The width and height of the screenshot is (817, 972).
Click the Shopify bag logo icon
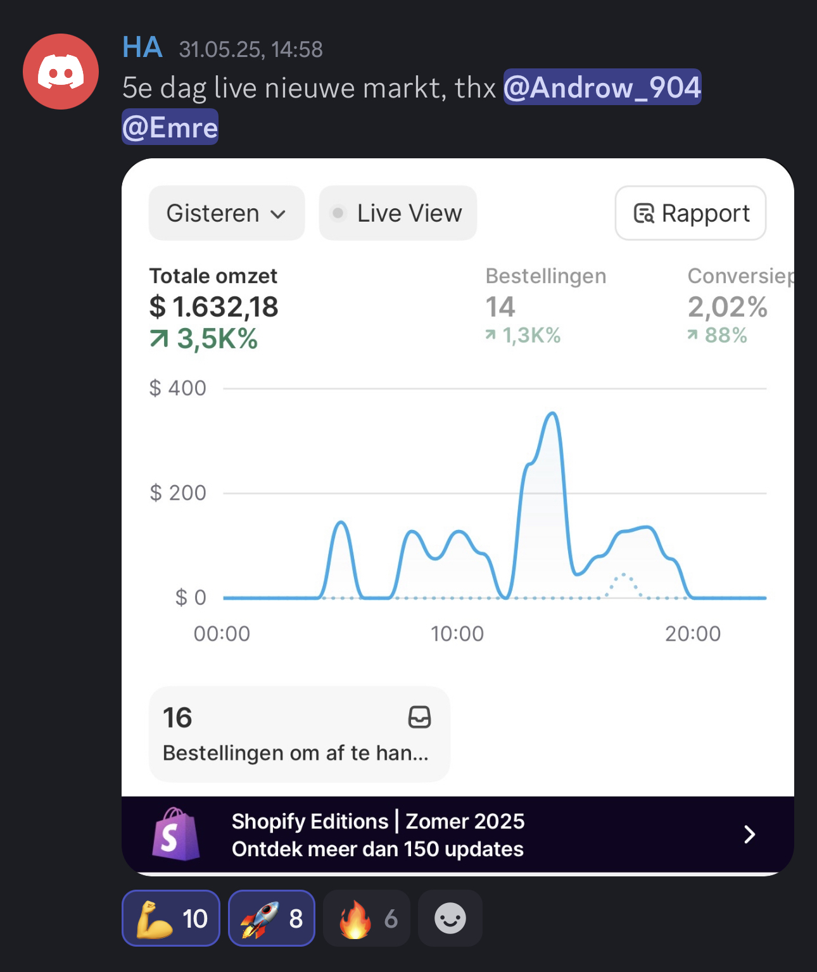(175, 834)
